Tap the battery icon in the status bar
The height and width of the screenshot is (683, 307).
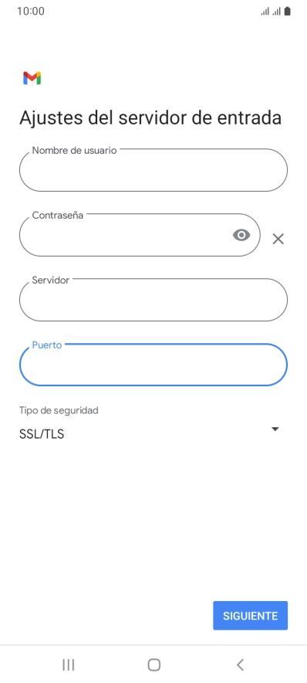point(287,12)
